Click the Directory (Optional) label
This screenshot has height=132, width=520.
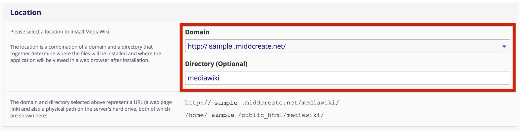click(x=216, y=64)
